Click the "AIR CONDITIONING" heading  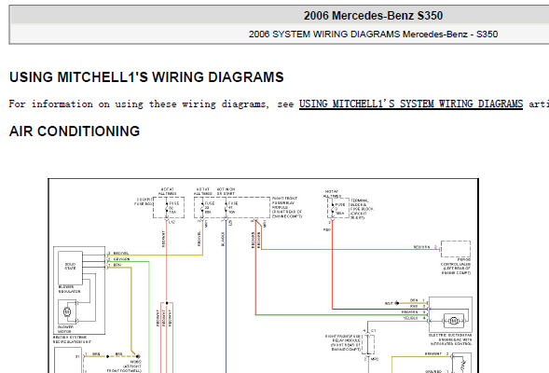(x=75, y=131)
